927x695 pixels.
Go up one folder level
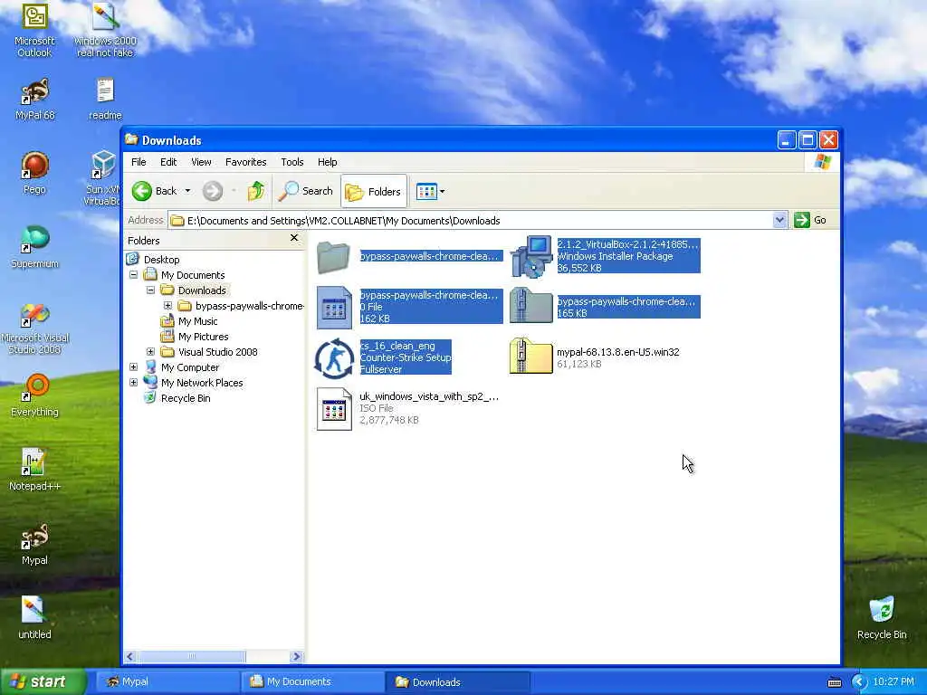[x=256, y=191]
